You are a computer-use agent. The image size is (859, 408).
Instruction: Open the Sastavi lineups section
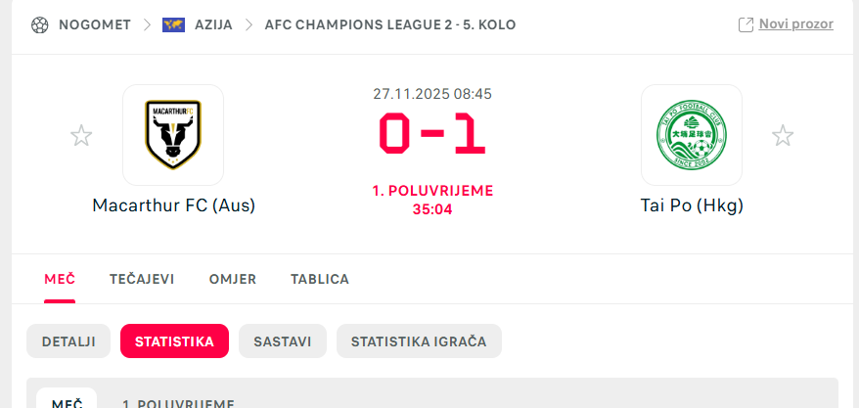pyautogui.click(x=283, y=341)
